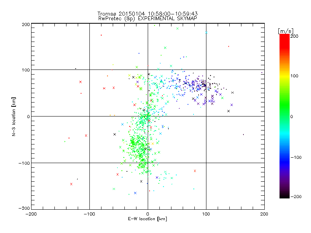Click the 'N-S location [km]' axis label
This screenshot has width=311, height=233.
tap(14, 116)
